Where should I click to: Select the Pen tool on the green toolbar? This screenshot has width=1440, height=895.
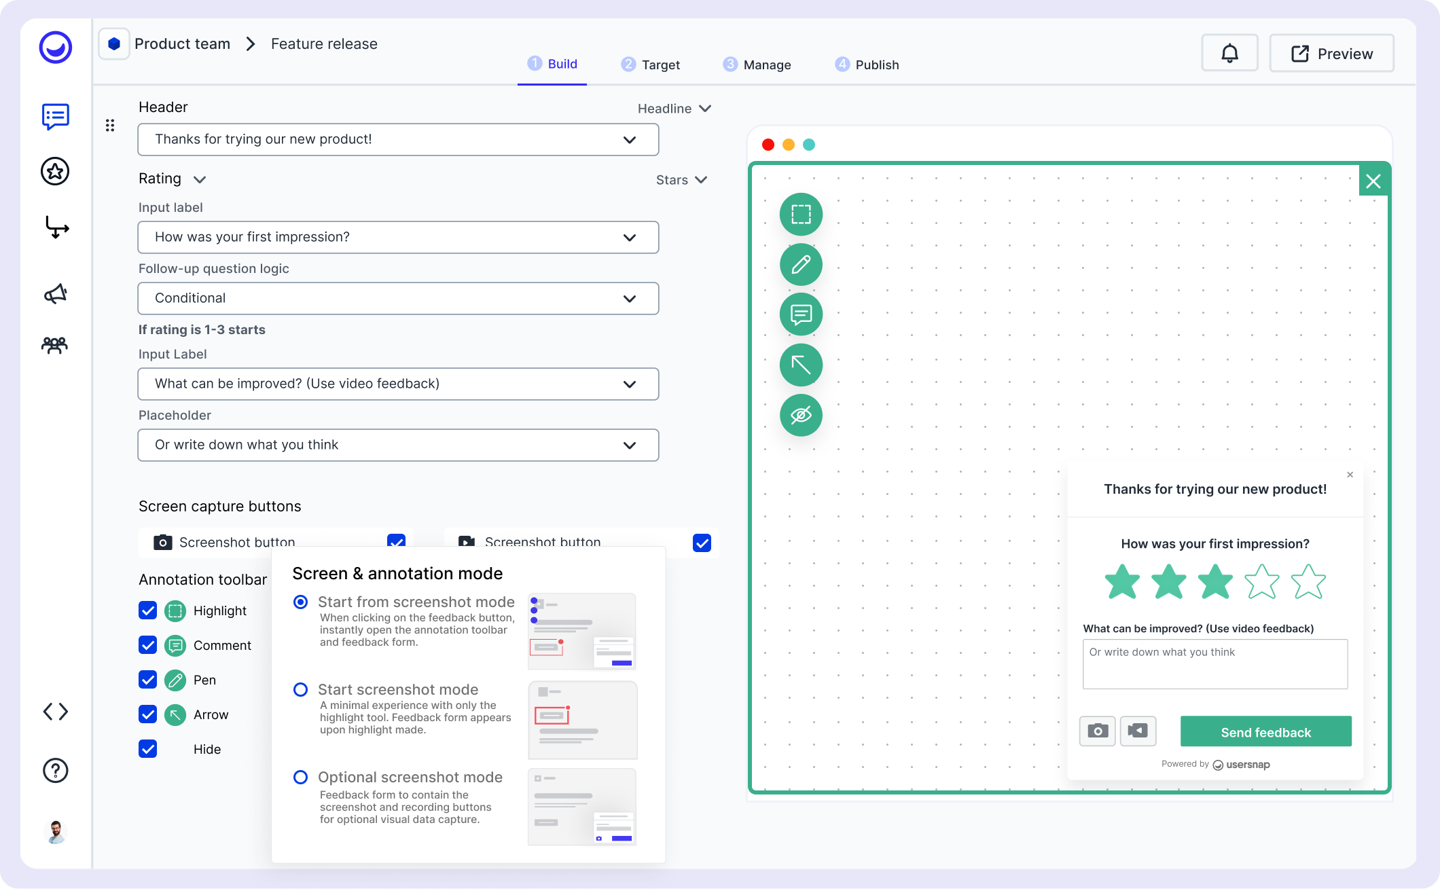[x=801, y=264]
